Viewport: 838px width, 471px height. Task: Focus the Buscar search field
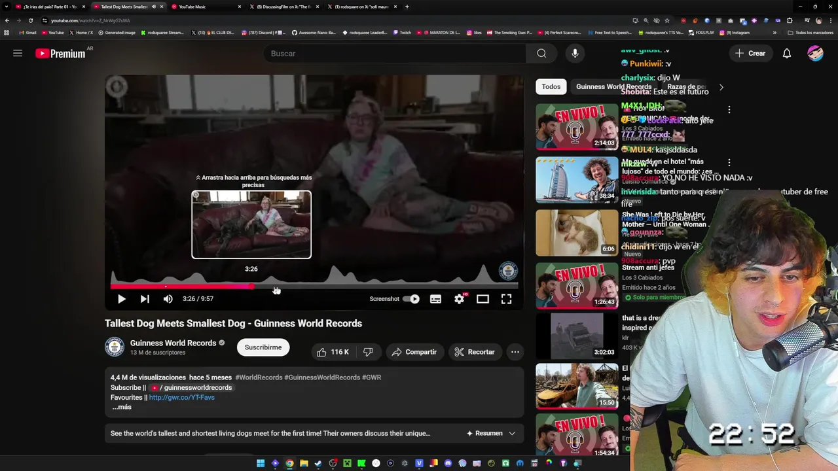pos(395,54)
